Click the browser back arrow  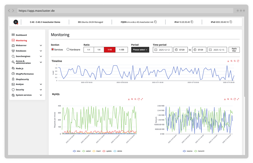9,11
